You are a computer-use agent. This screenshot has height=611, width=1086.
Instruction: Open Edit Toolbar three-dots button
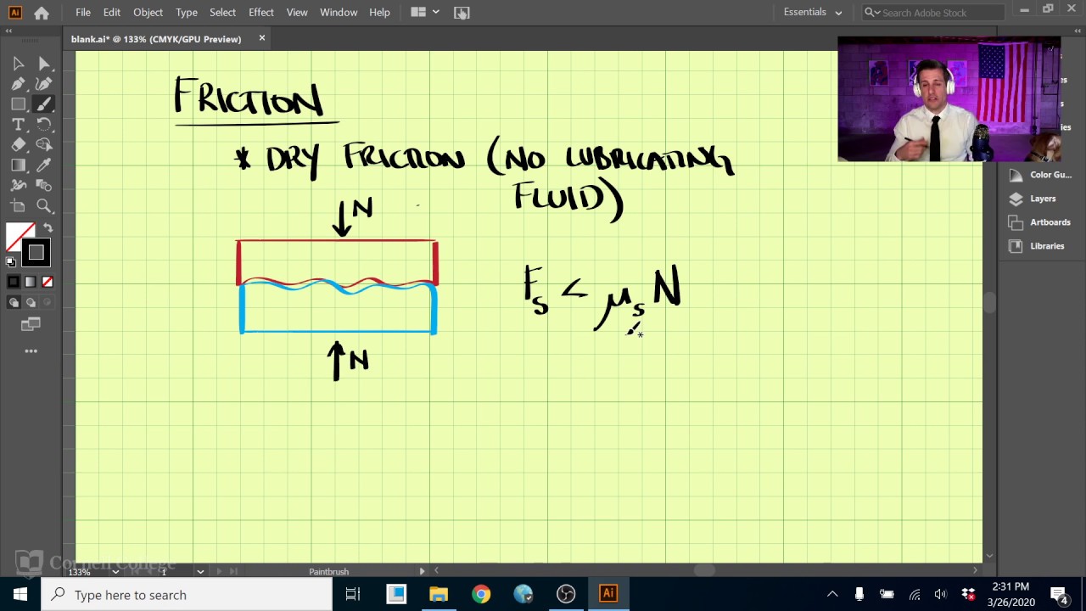tap(31, 350)
